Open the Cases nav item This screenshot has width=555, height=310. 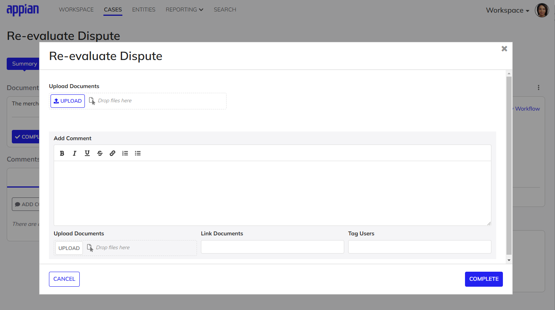point(113,9)
